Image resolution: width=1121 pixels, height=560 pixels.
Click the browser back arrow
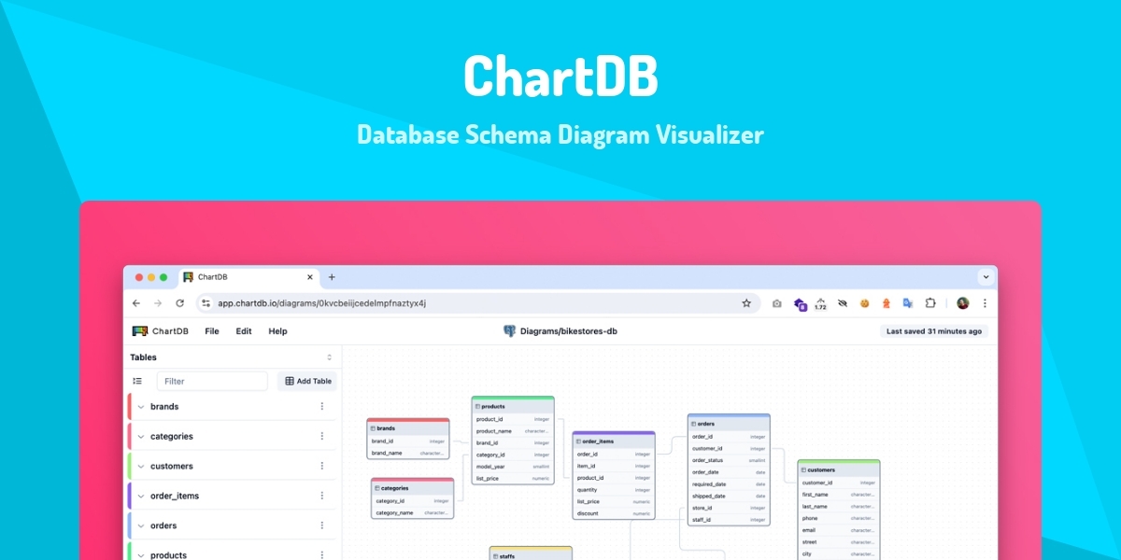coord(135,303)
